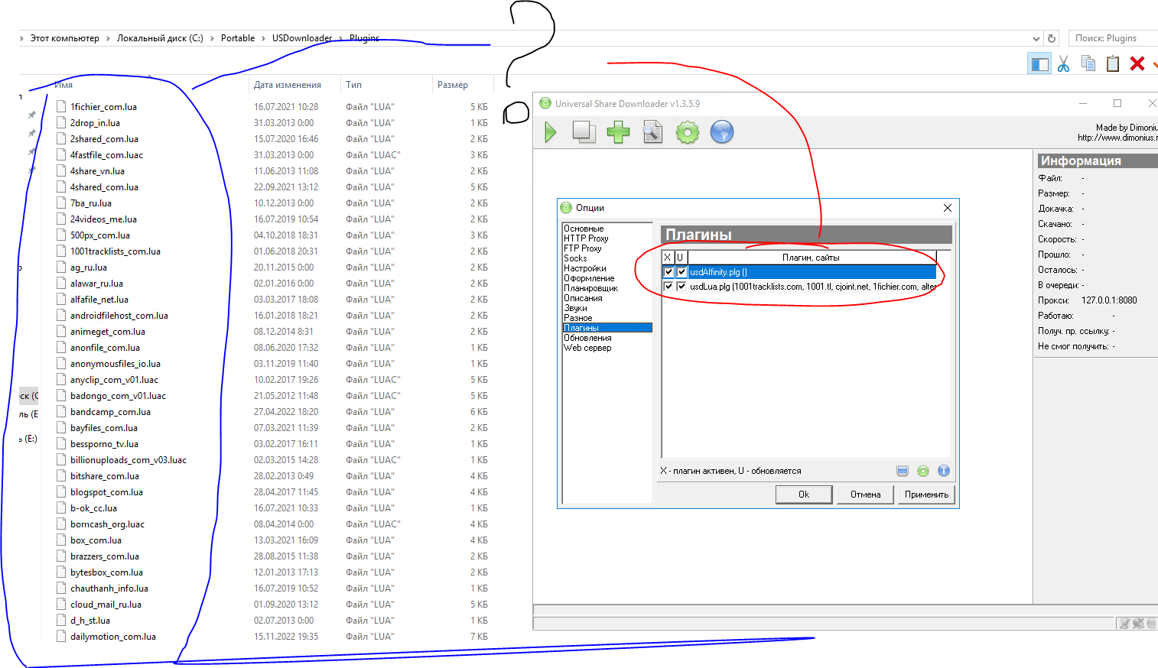Expand chevron after Этот компьютер breadcrumb
Screen dimensions: 1158x668
click(x=108, y=38)
